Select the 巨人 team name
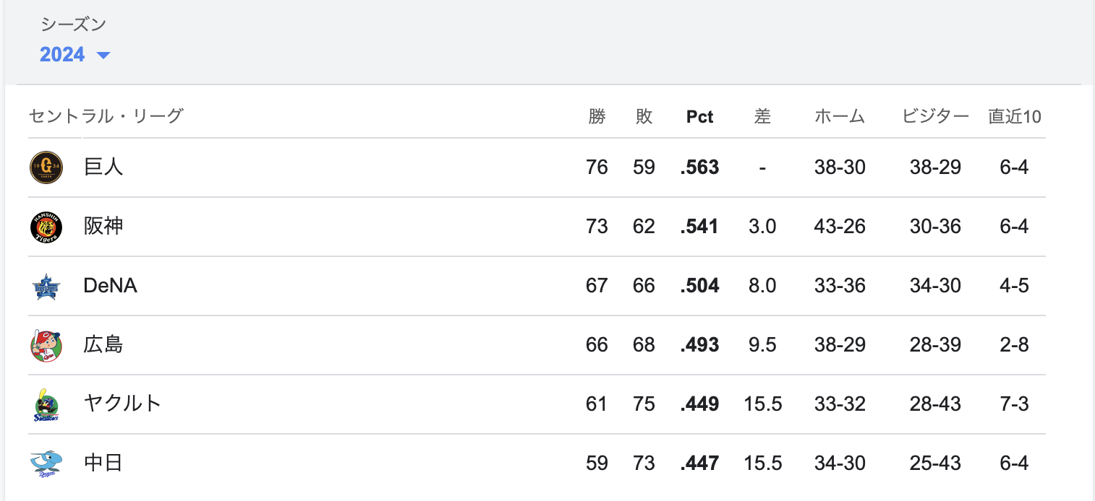 click(103, 167)
